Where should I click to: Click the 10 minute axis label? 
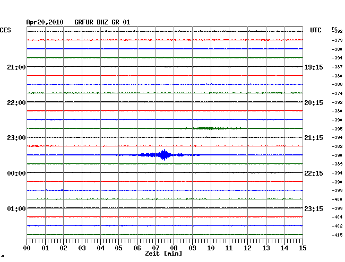coord(211,248)
